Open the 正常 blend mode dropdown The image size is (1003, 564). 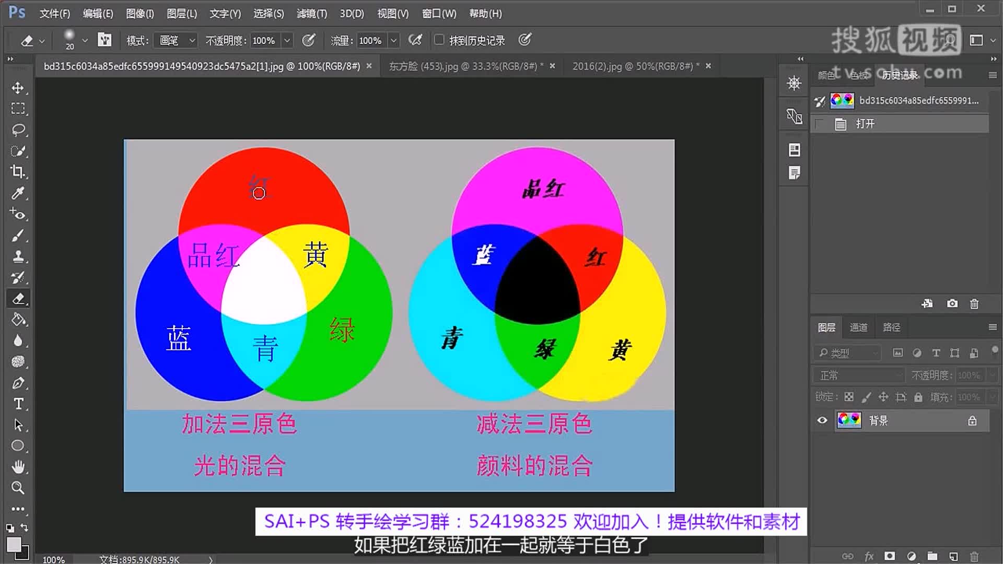858,375
